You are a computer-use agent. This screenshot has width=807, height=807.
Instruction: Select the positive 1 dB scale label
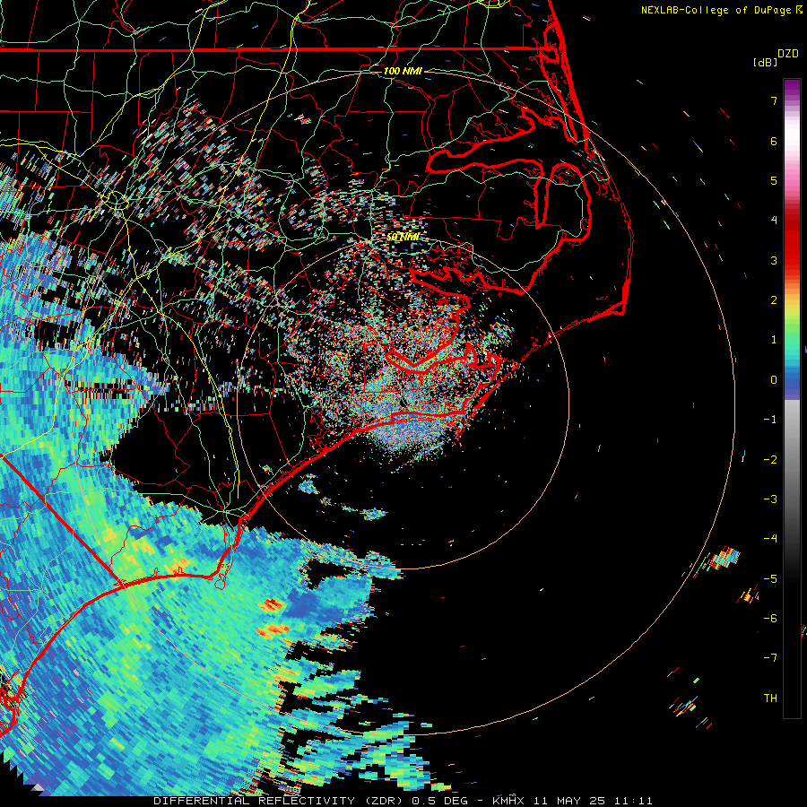click(774, 340)
